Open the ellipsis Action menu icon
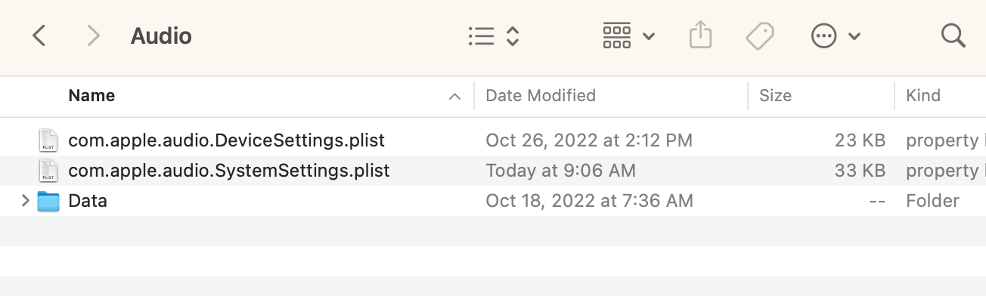This screenshot has height=296, width=986. click(823, 35)
